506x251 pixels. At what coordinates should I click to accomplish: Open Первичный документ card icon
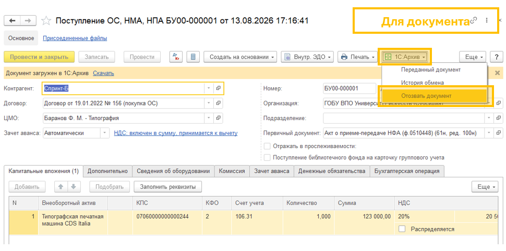click(499, 133)
